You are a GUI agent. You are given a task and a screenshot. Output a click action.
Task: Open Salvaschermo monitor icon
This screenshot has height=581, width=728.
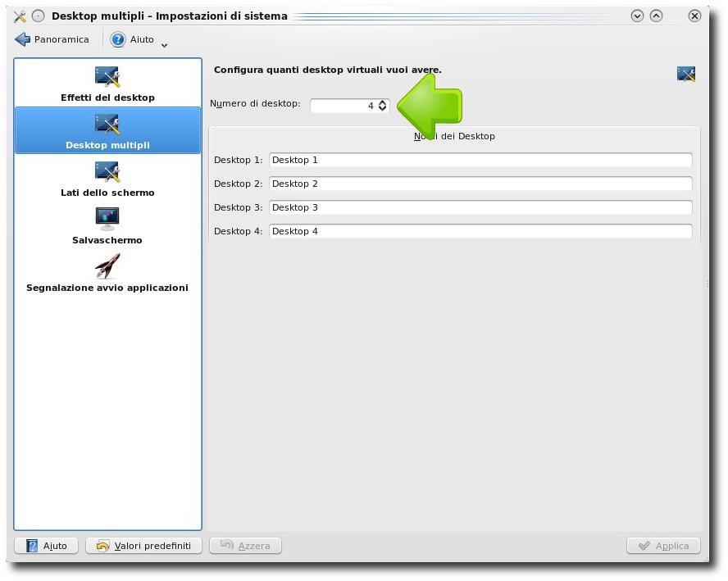point(107,219)
